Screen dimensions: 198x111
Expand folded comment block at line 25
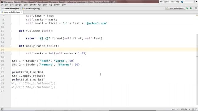[x=11, y=83]
